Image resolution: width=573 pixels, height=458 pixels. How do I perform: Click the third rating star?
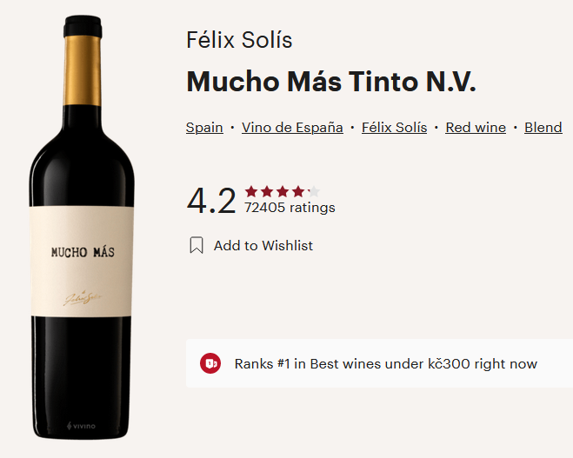coord(283,191)
